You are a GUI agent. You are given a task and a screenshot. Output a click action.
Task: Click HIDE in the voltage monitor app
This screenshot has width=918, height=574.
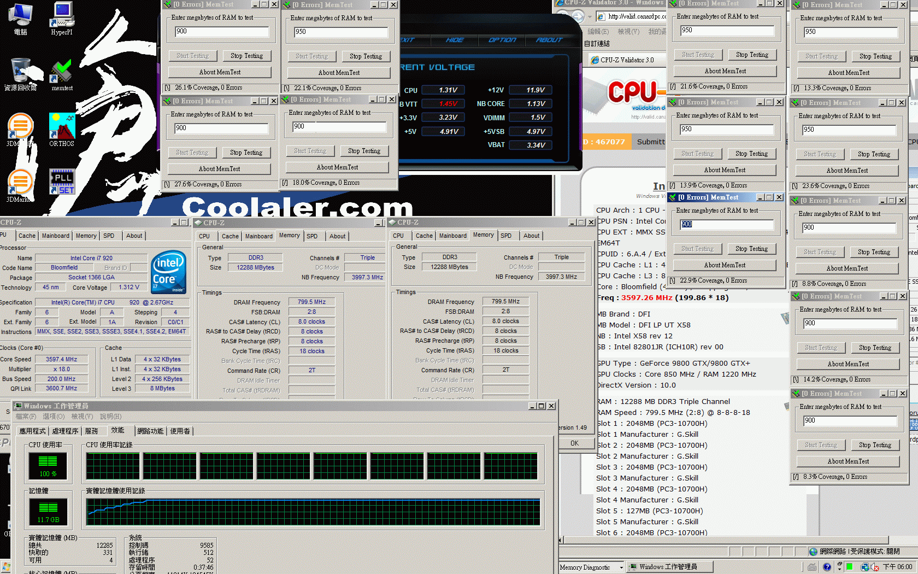(454, 40)
